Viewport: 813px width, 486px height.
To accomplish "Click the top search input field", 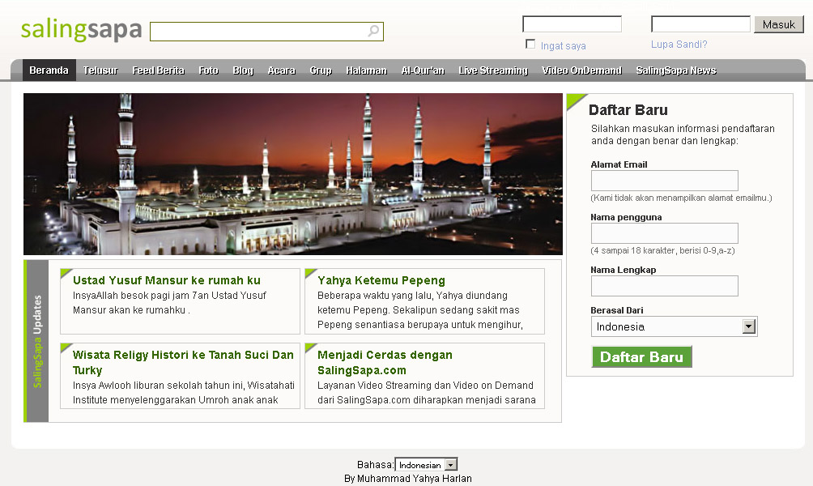I will [x=266, y=32].
